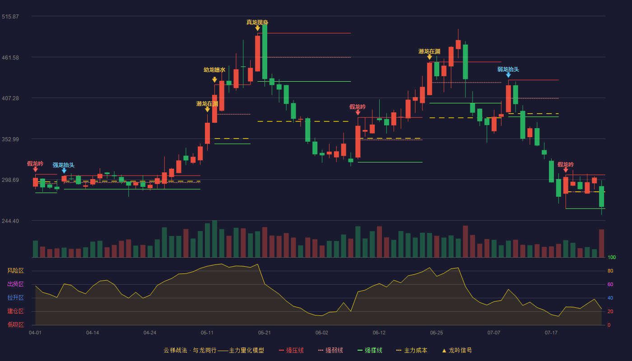Toggle the 强撑线 legend series
The width and height of the screenshot is (632, 361).
(370, 350)
